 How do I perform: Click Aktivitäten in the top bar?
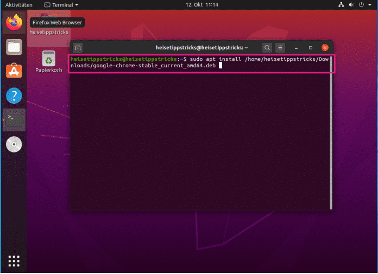coord(18,5)
